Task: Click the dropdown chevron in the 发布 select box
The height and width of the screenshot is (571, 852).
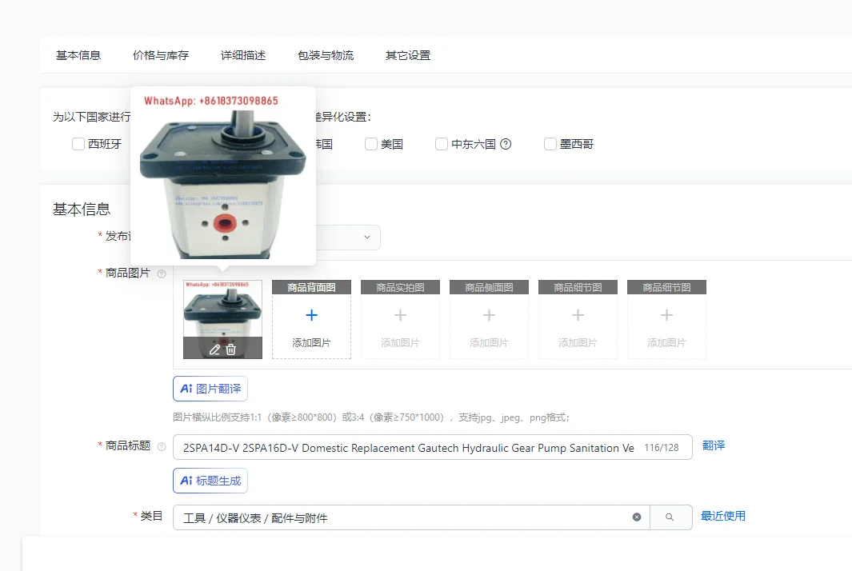Action: (367, 237)
